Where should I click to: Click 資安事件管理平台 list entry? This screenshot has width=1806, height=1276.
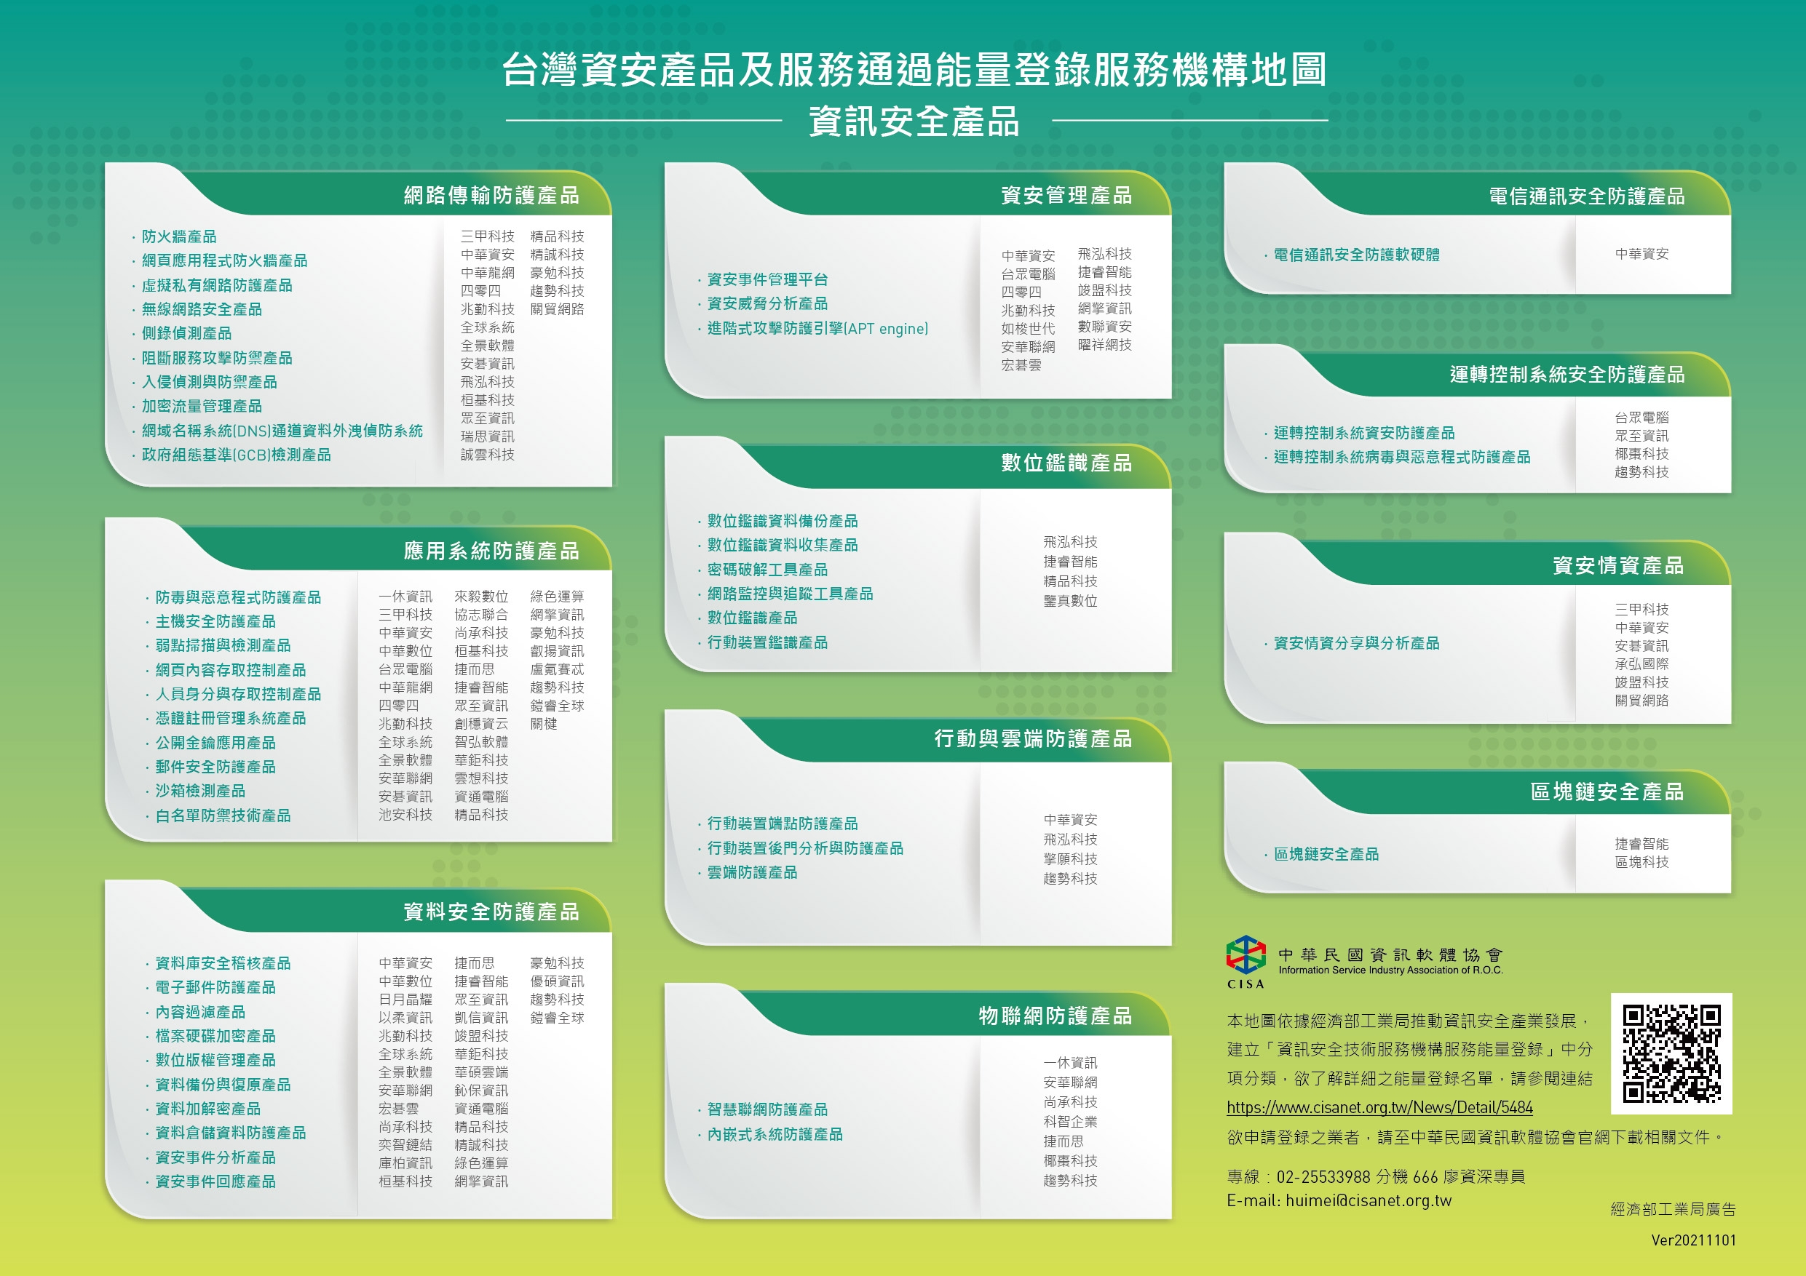767,279
